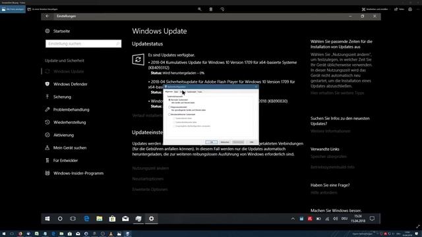The image size is (422, 237).
Task: Click the Erweiterte Optionen link
Action: coord(150,190)
